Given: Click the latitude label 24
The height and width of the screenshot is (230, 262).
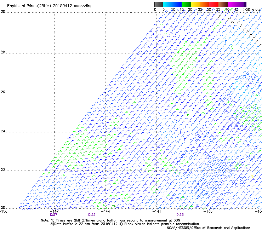Looking at the screenshot, I should coord(3,131).
